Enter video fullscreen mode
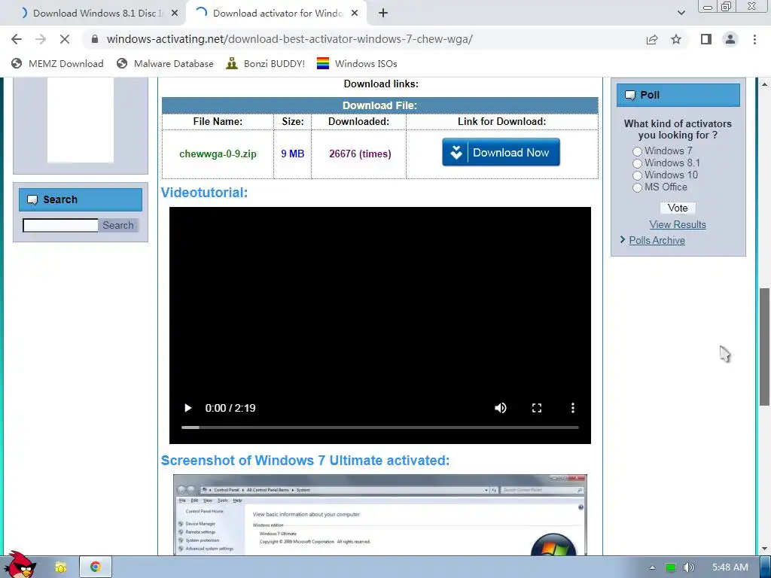This screenshot has height=578, width=771. tap(536, 408)
